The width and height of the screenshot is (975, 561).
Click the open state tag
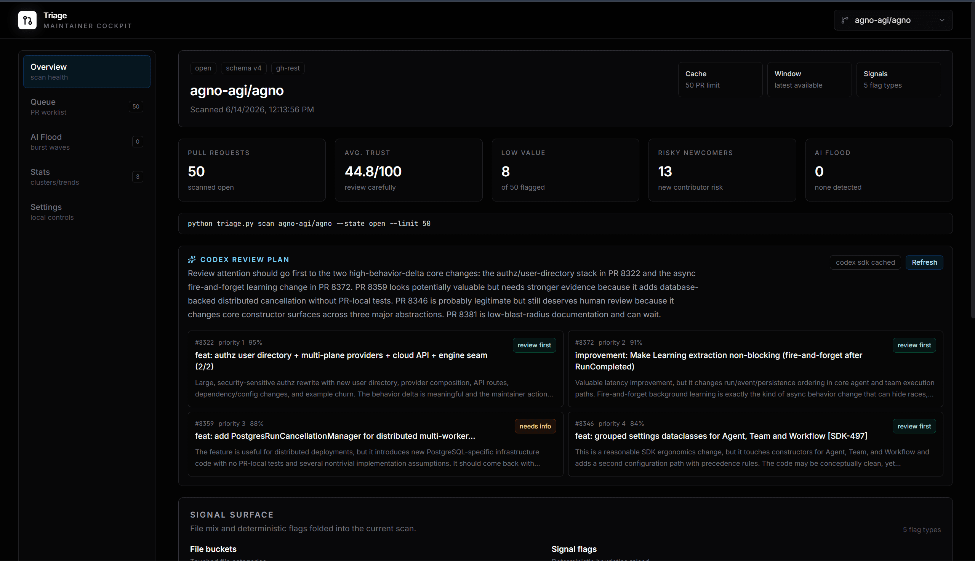pyautogui.click(x=203, y=68)
